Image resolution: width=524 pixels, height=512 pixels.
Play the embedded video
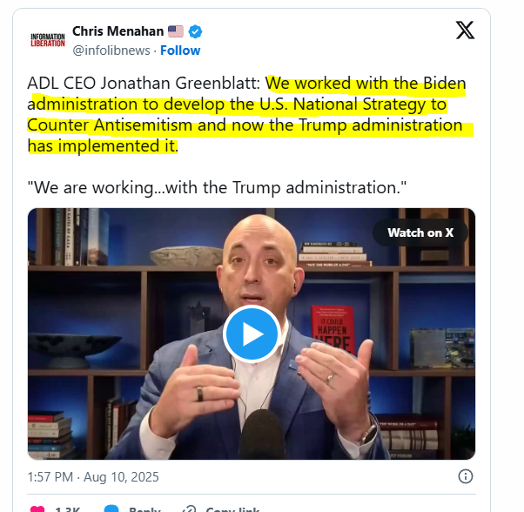(x=252, y=333)
